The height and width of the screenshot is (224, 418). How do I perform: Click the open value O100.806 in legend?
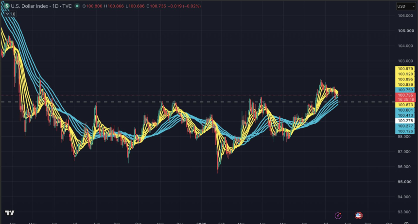tap(92, 6)
